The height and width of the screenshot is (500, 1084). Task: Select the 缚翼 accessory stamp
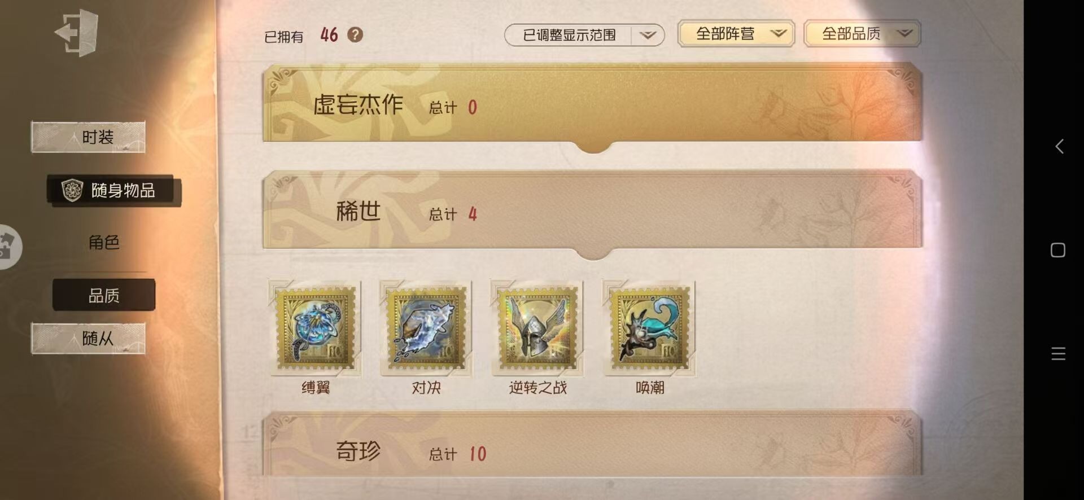pyautogui.click(x=315, y=328)
